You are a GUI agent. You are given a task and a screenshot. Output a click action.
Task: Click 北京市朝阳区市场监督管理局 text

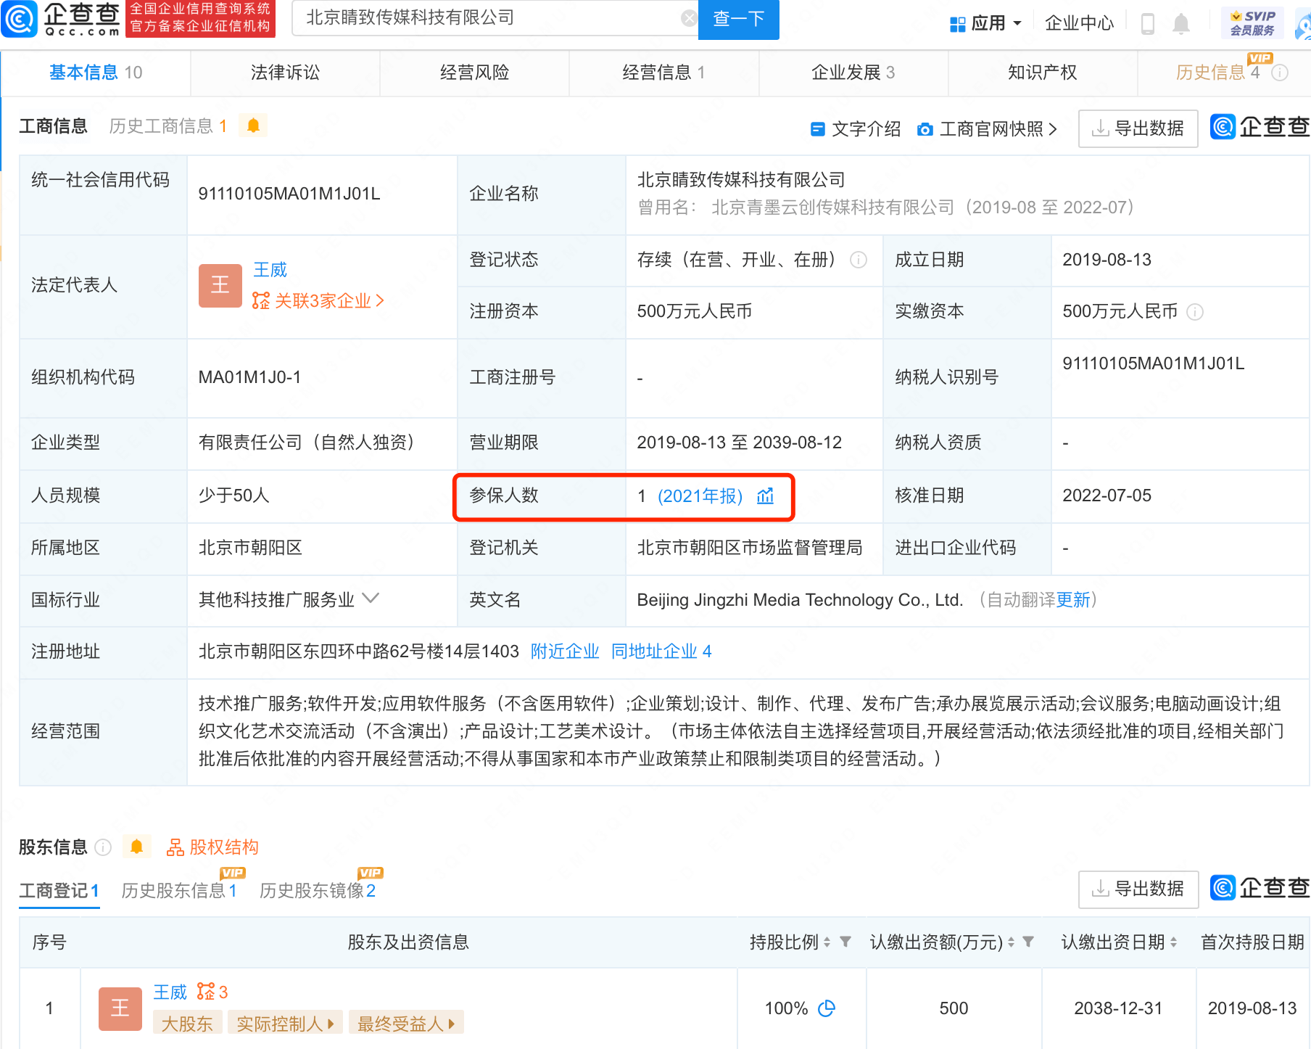tap(750, 548)
